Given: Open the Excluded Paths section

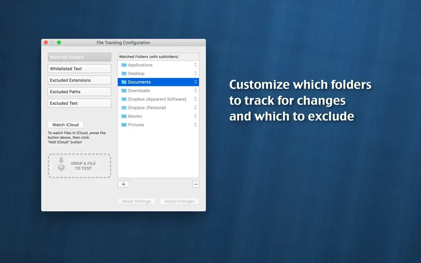Looking at the screenshot, I should click(80, 92).
